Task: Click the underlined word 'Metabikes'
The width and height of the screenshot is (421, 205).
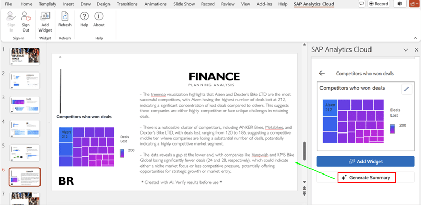Action: tap(274, 127)
